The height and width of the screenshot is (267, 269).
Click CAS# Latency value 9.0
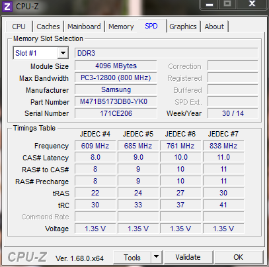point(138,158)
